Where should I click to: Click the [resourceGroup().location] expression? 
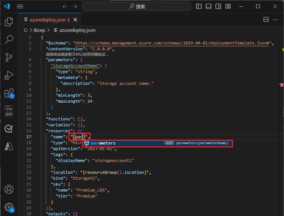(114, 173)
